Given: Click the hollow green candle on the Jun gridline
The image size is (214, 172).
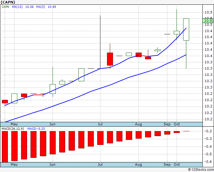Looking at the screenshot, I should 53,89.
